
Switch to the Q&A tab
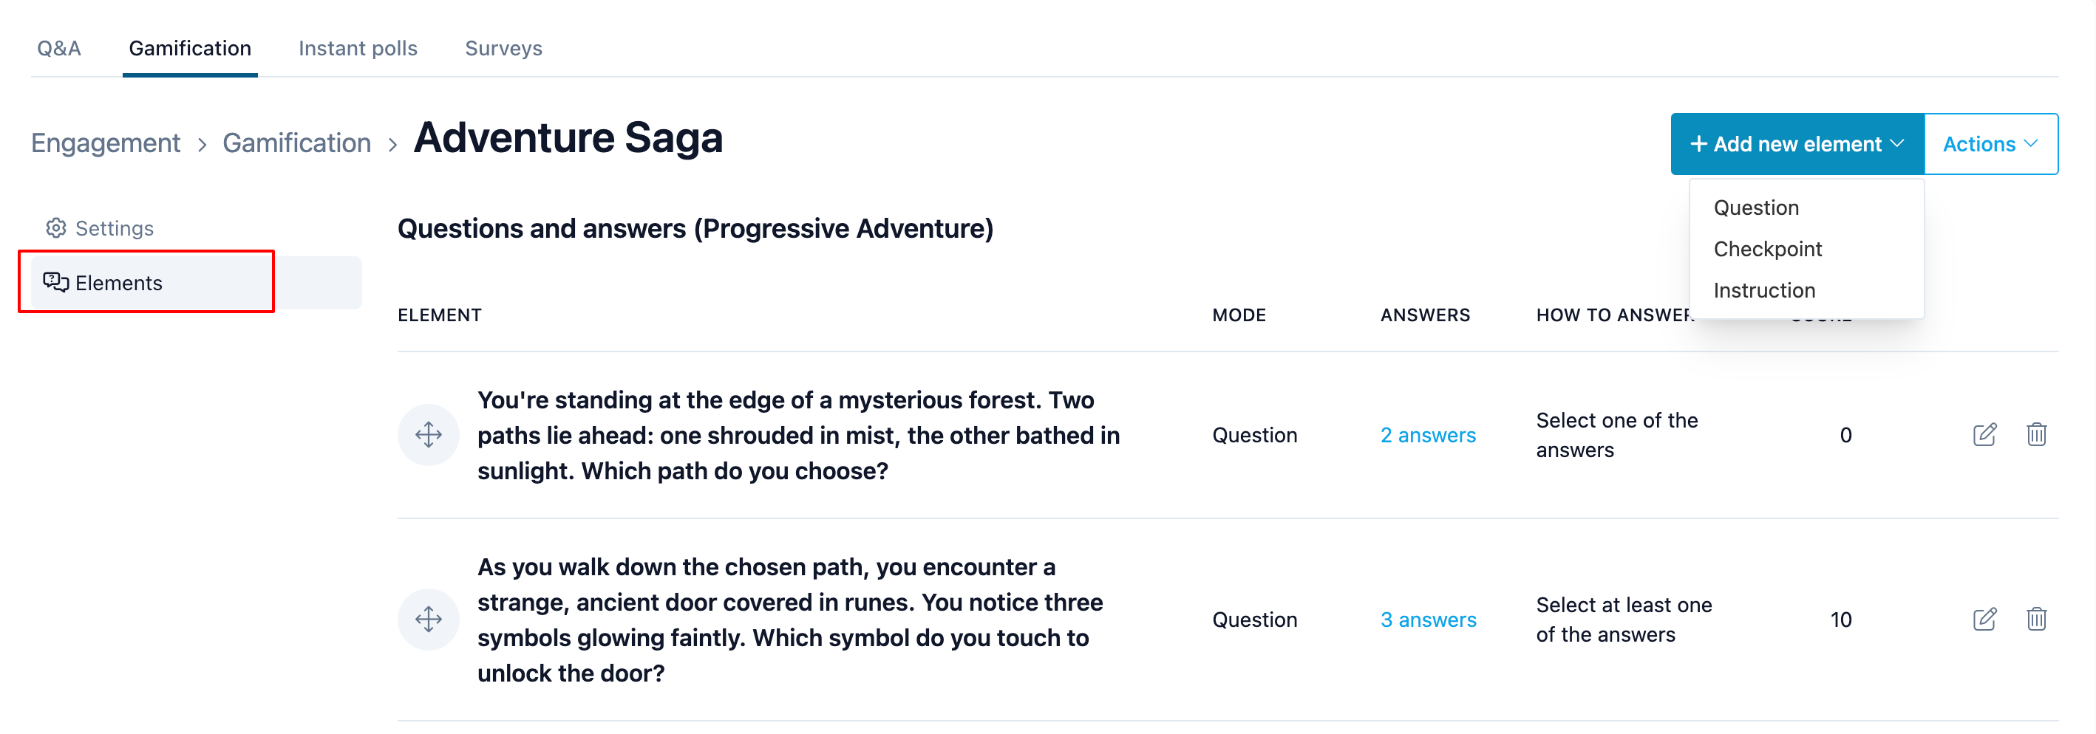58,49
